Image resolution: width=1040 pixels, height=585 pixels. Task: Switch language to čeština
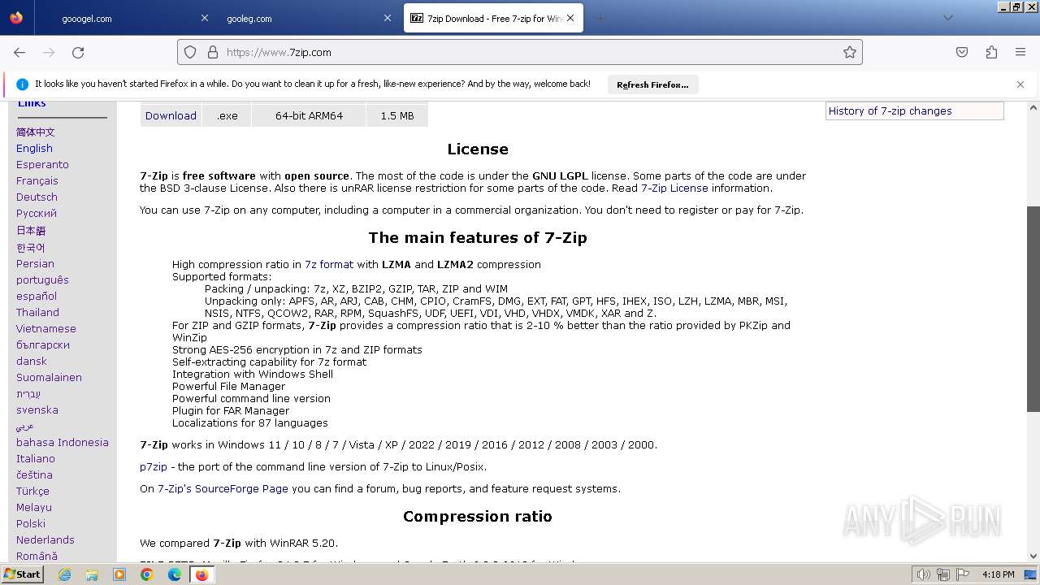tap(34, 474)
